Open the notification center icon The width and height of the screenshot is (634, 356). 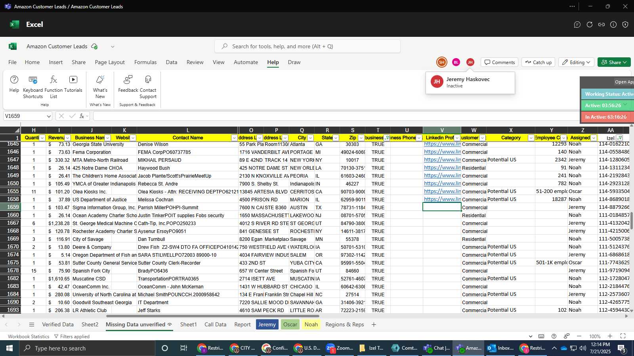click(622, 348)
